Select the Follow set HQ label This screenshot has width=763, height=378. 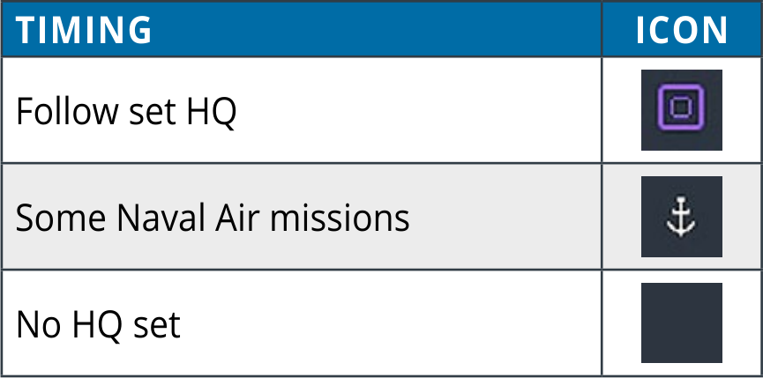(126, 112)
